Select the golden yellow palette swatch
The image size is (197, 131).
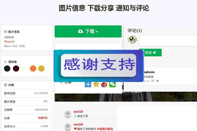pos(41,69)
